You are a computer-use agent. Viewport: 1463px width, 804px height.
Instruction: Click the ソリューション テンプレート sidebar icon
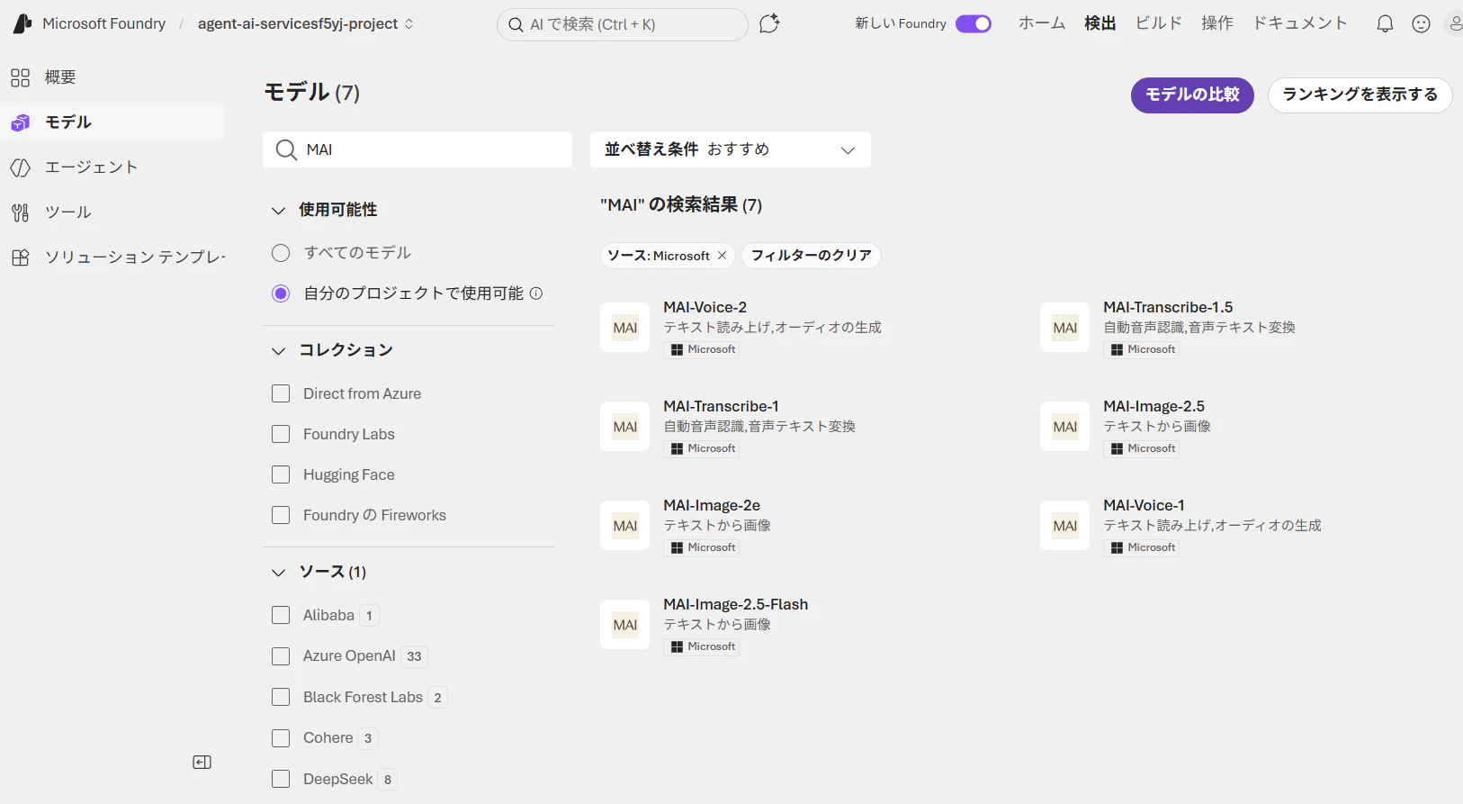[21, 257]
